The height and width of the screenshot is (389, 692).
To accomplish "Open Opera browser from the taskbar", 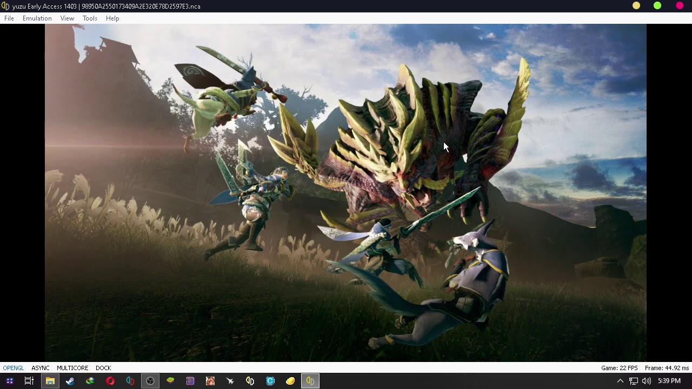I will (x=110, y=381).
